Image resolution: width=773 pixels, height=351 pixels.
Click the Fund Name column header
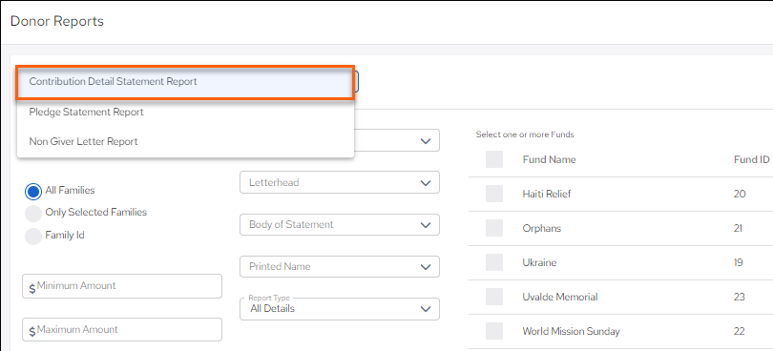tap(549, 159)
